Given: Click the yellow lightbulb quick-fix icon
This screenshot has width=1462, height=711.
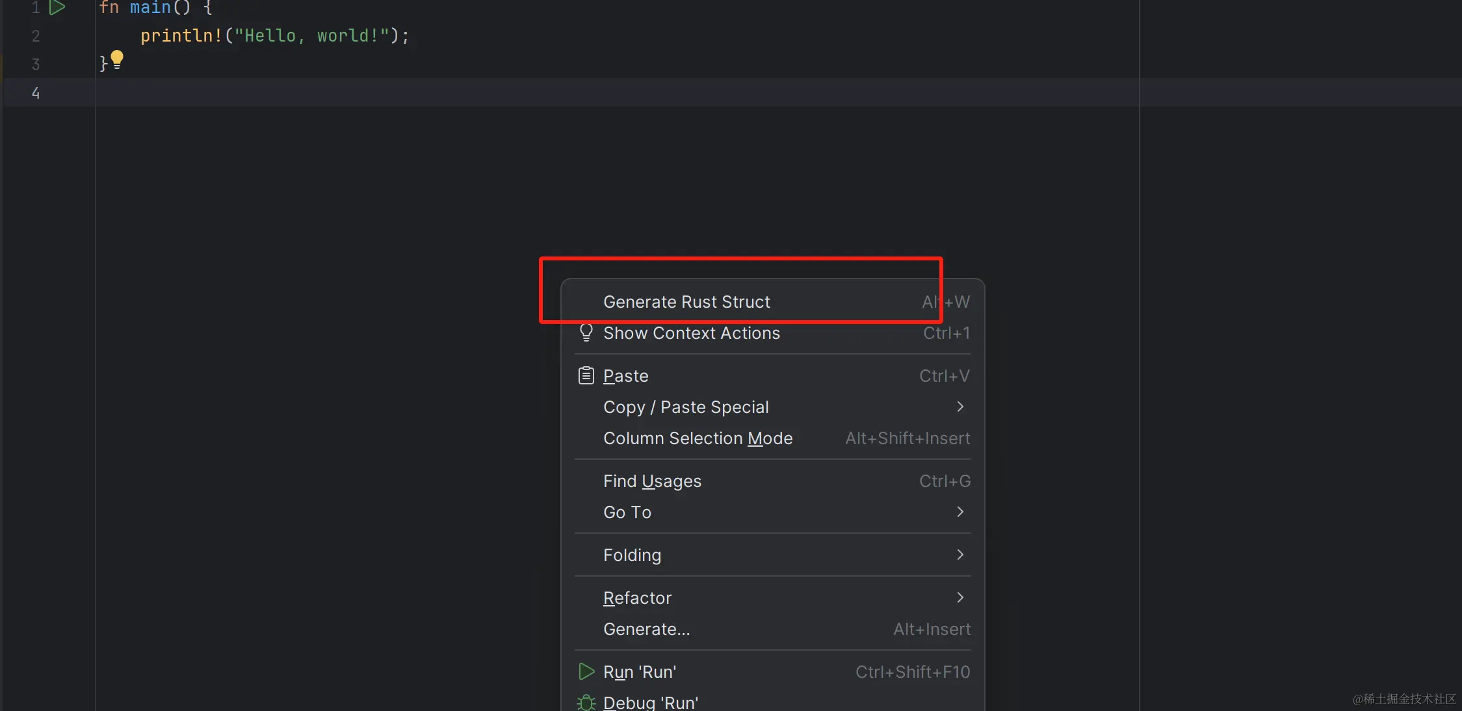Looking at the screenshot, I should (x=117, y=60).
